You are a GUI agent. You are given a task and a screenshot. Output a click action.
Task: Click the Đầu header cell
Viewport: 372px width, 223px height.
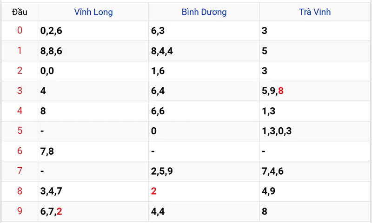(x=20, y=12)
